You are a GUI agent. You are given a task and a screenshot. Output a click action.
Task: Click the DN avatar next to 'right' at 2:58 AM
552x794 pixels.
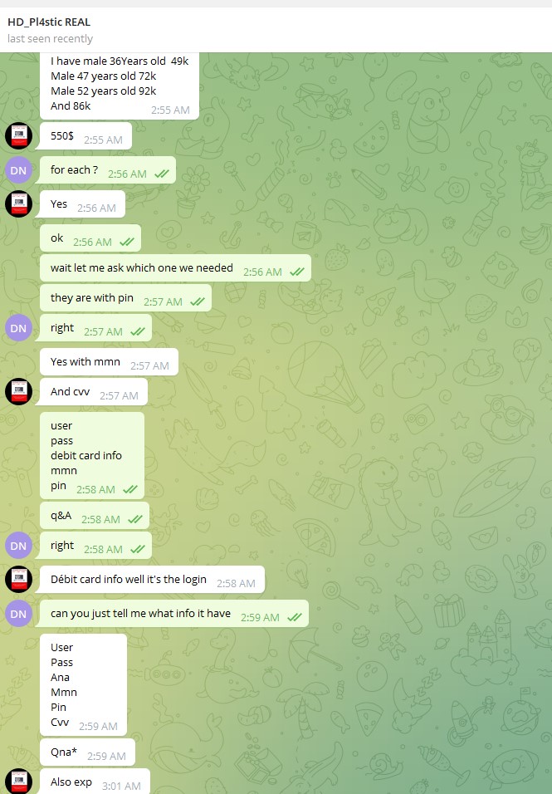19,546
